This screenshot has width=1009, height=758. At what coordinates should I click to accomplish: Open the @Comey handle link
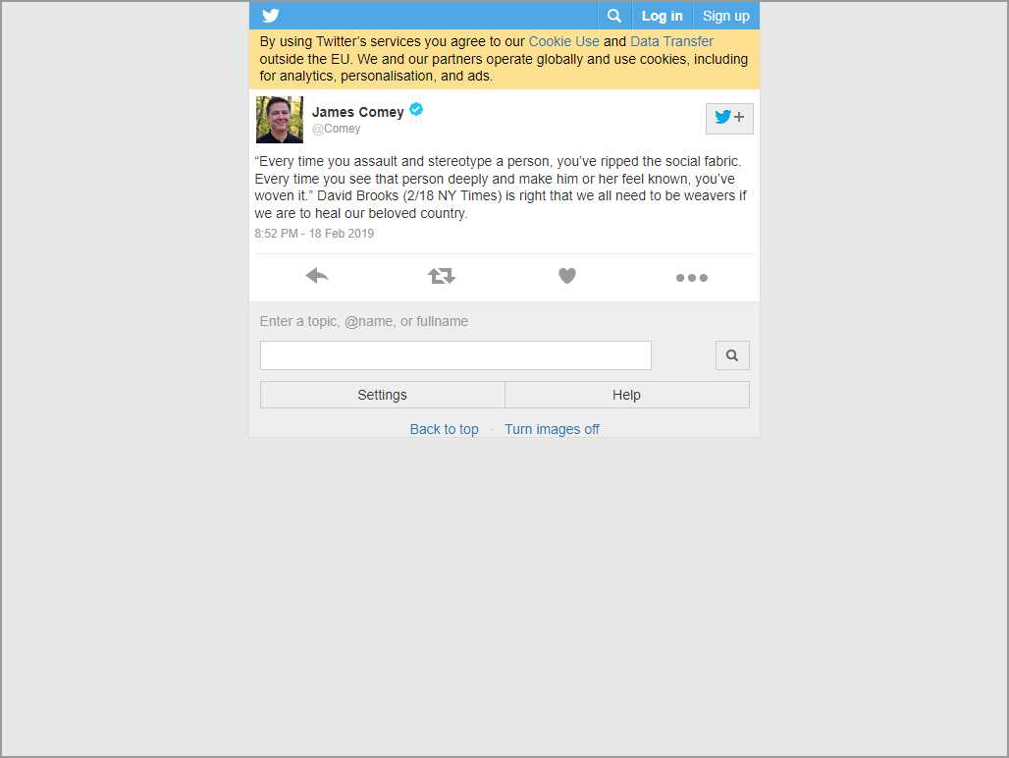[336, 129]
